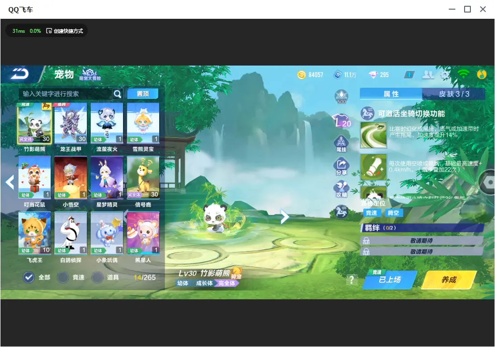Select the 道具 filter radio
Image resolution: width=495 pixels, height=347 pixels.
pyautogui.click(x=97, y=277)
